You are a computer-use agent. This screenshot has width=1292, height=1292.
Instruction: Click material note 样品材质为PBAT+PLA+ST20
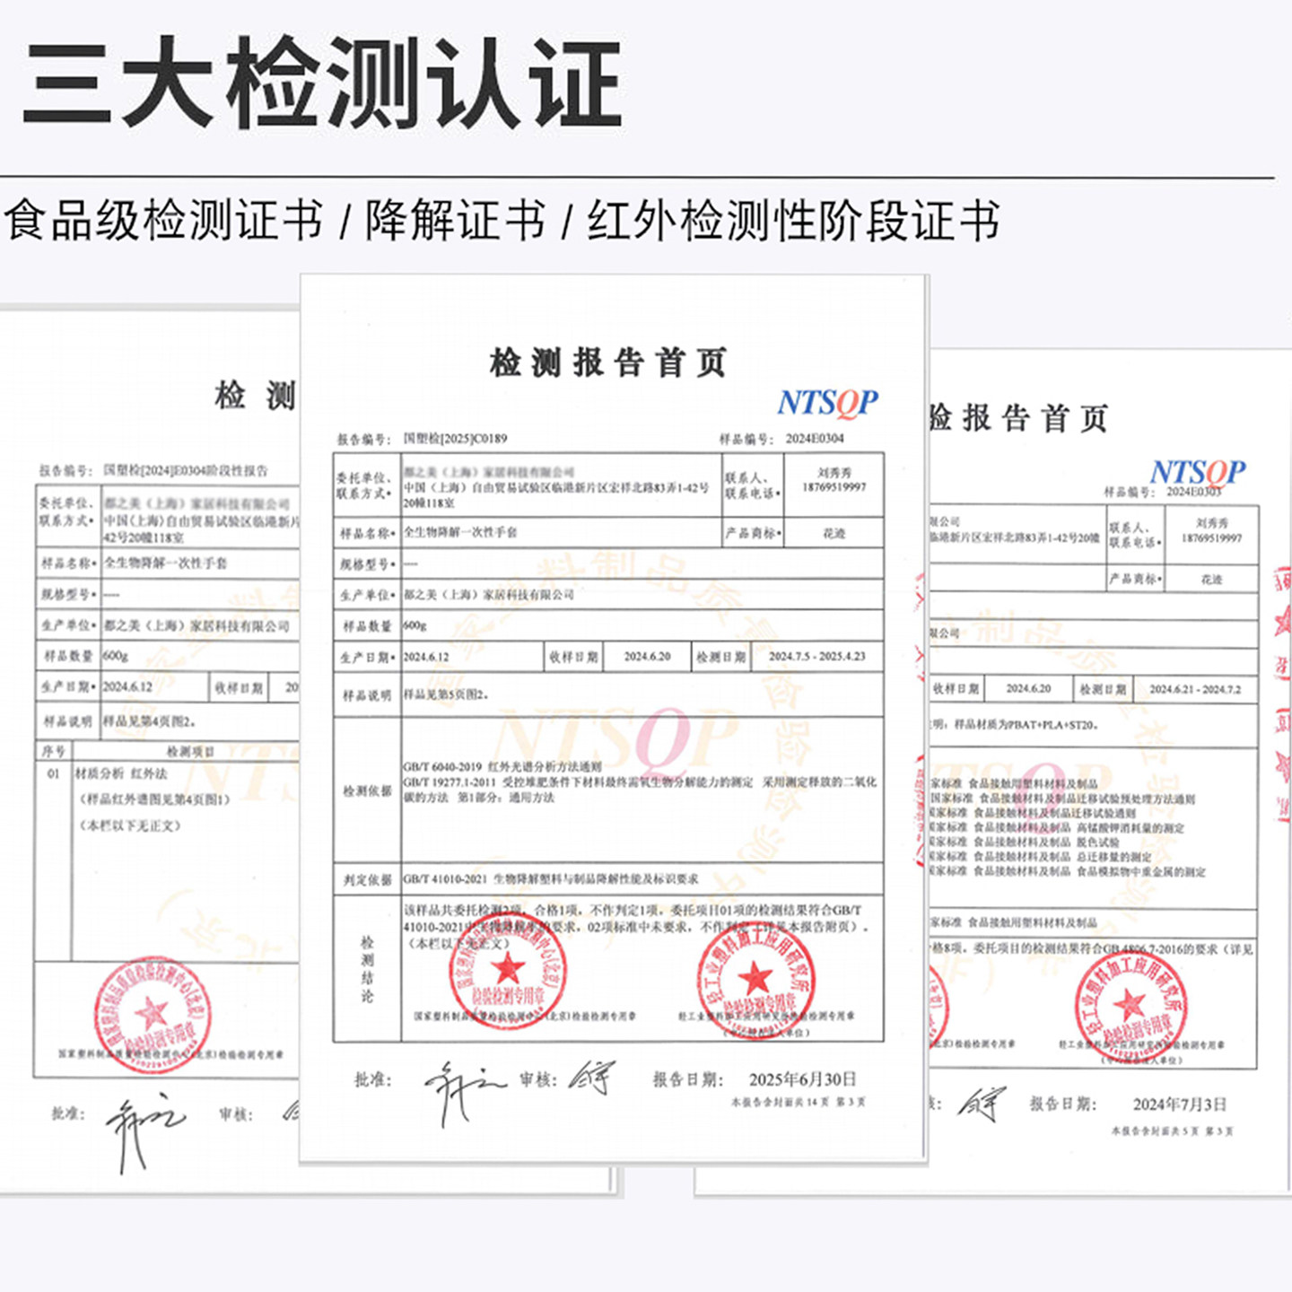[x=1027, y=724]
